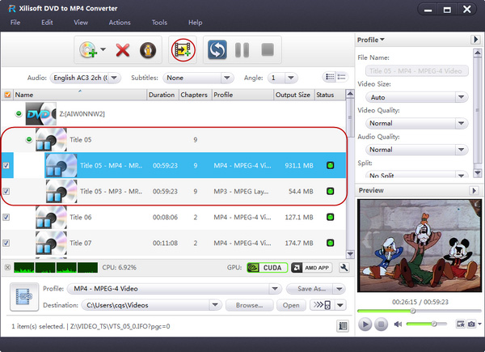Screen dimensions: 485x352
Task: Open the Angle dropdown
Action: pyautogui.click(x=283, y=78)
